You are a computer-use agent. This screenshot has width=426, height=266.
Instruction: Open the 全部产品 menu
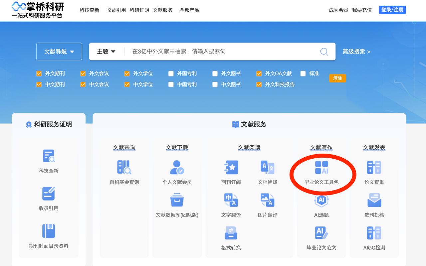pos(189,10)
